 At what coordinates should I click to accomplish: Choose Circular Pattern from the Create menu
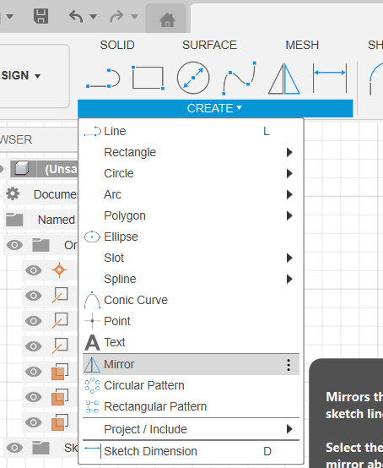click(x=144, y=385)
